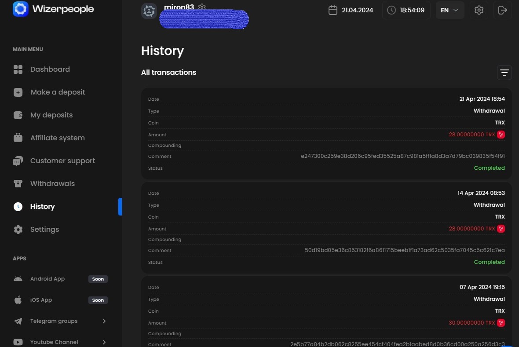This screenshot has width=519, height=347.
Task: Click transaction hash starting 2e5b77a8
Action: pos(397,344)
